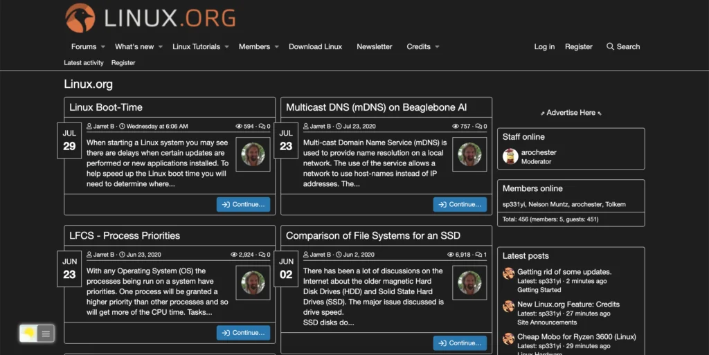The width and height of the screenshot is (709, 355).
Task: Toggle the dark mode sun switch
Action: point(29,334)
